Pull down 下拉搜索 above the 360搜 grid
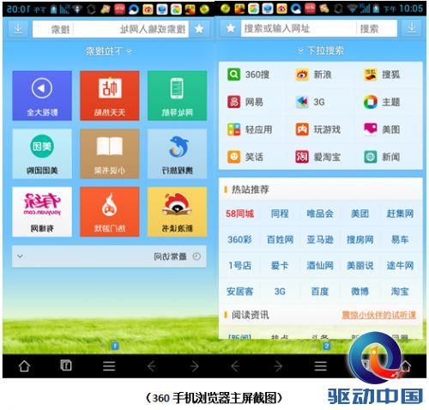429x410 pixels. [x=320, y=51]
